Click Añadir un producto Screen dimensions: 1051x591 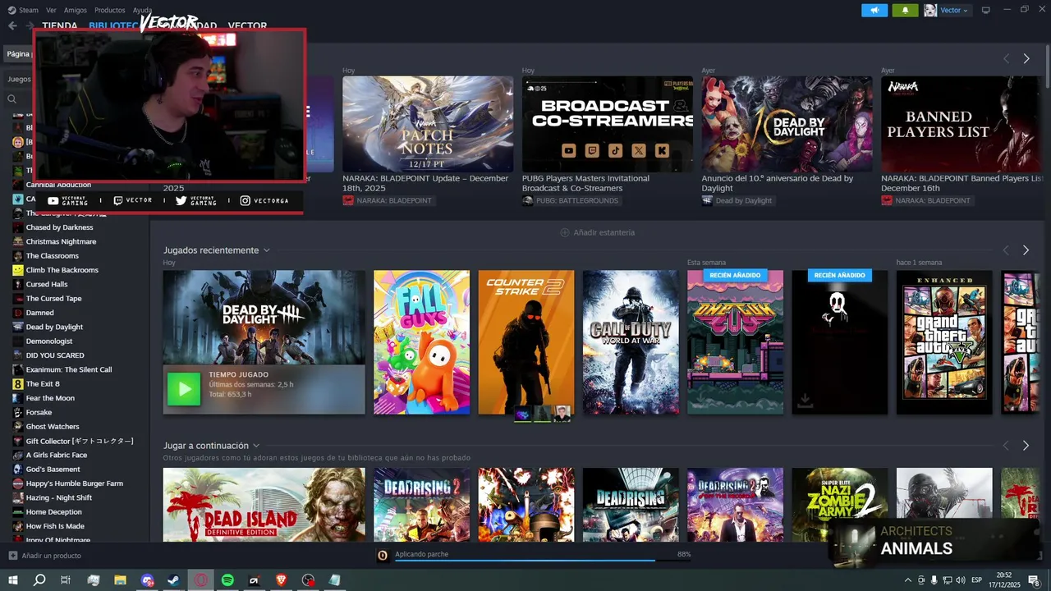pos(44,556)
